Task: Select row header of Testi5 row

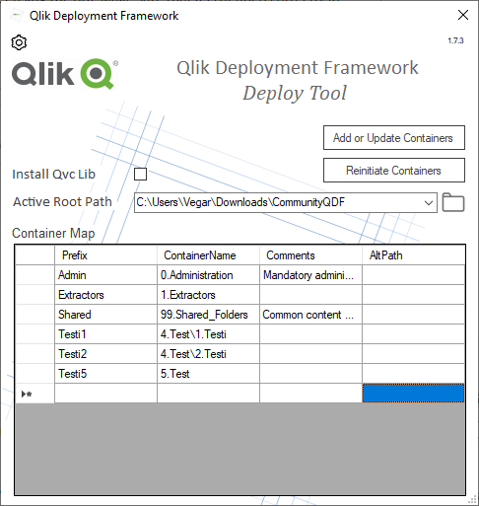Action: 34,374
